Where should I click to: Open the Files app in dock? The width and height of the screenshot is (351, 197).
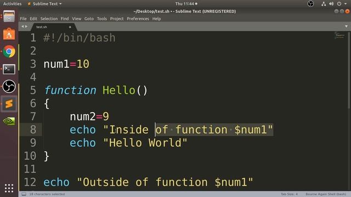pos(9,16)
